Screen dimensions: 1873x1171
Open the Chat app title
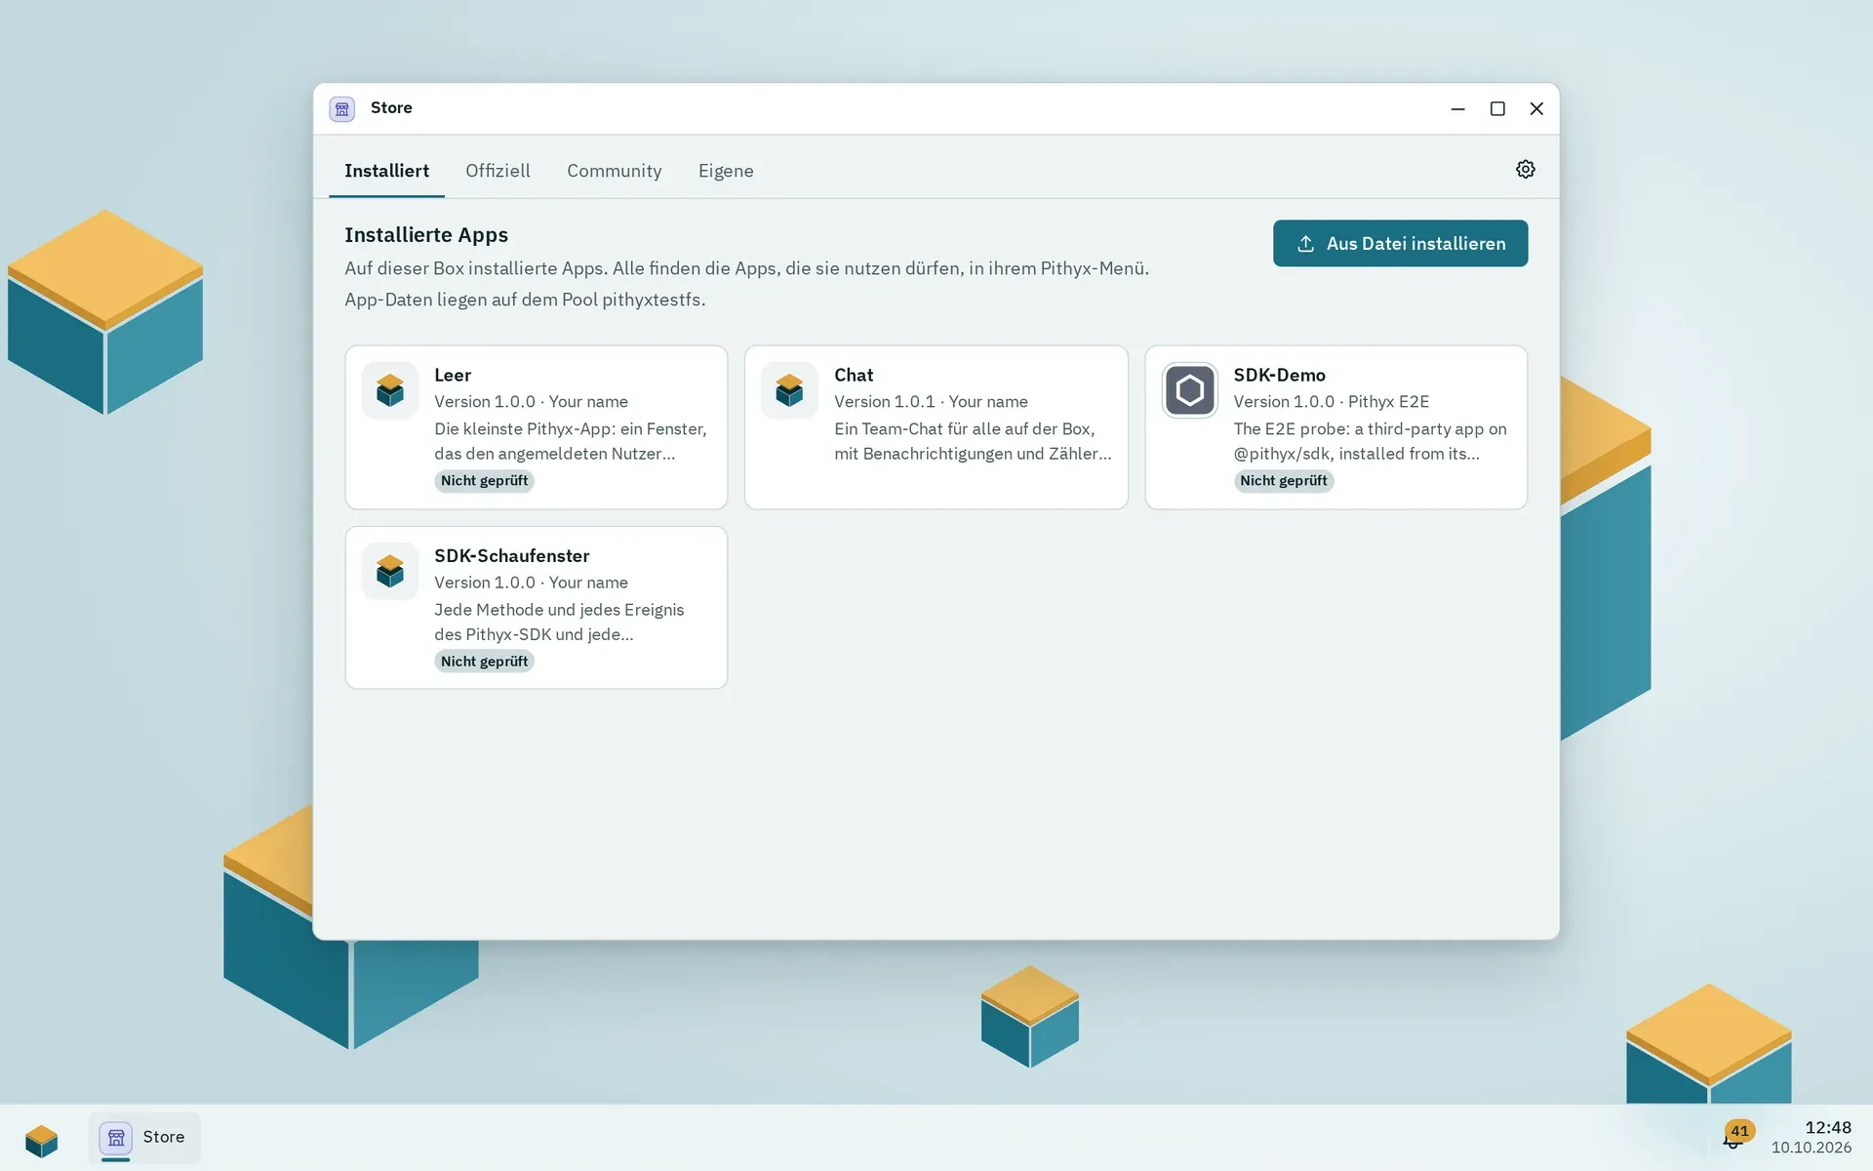(x=854, y=375)
